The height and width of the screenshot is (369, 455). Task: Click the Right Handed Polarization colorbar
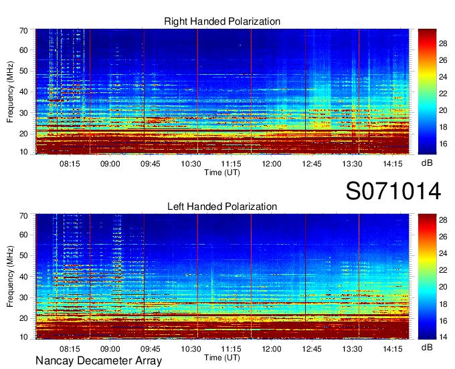pos(427,92)
